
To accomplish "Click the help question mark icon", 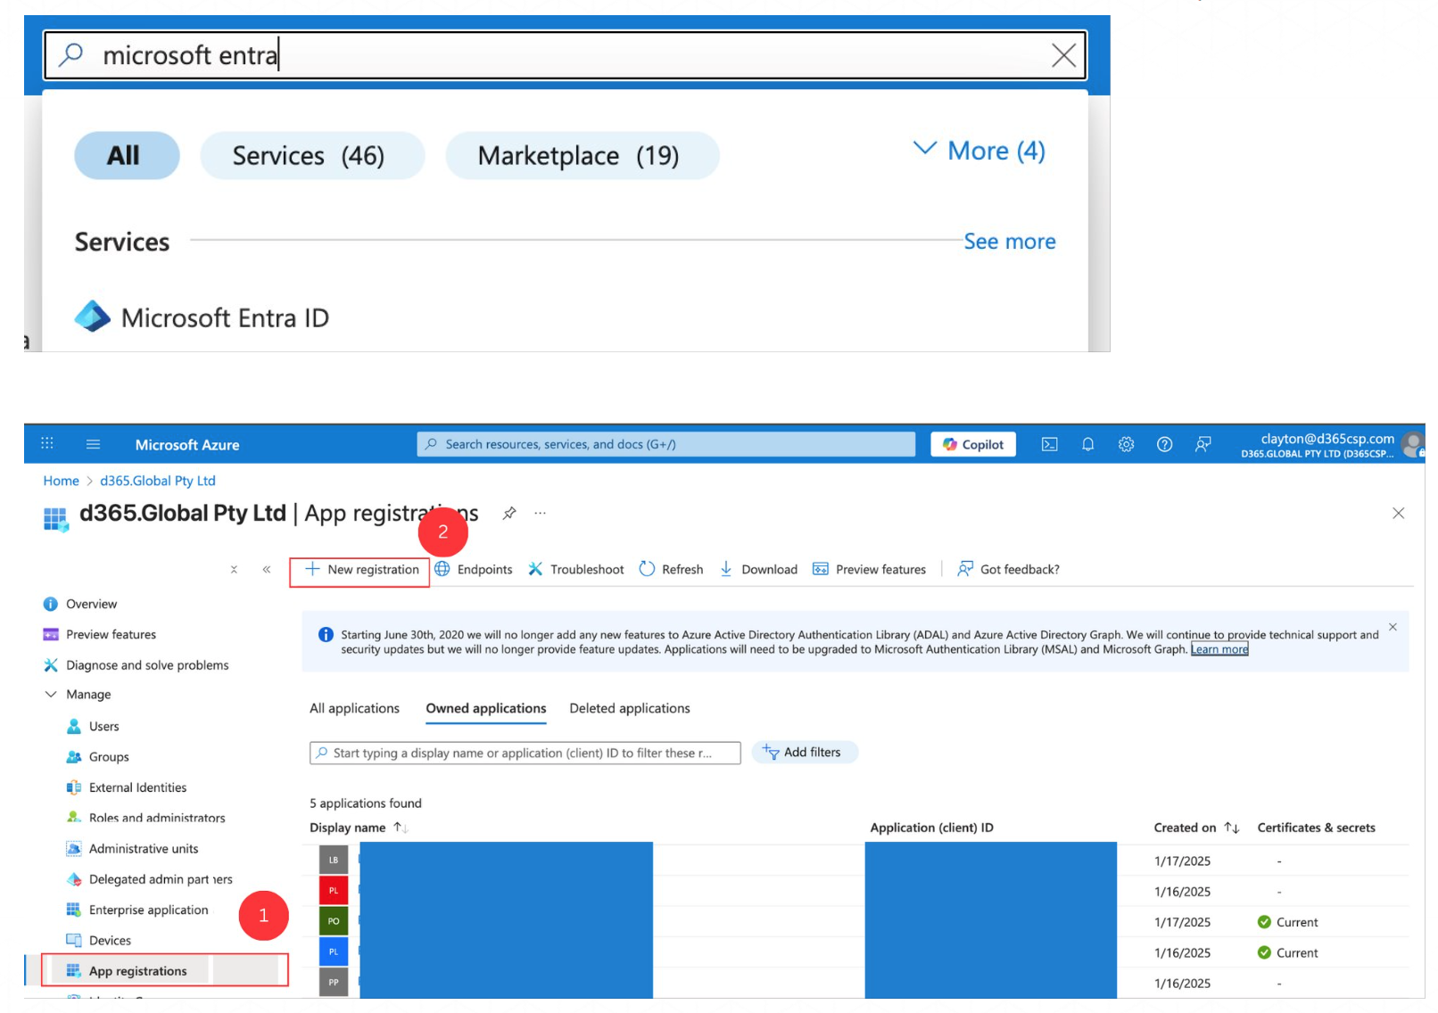I will pos(1164,444).
